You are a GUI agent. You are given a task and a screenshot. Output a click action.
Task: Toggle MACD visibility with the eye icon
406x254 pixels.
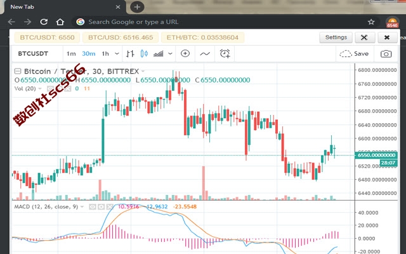[x=93, y=207]
